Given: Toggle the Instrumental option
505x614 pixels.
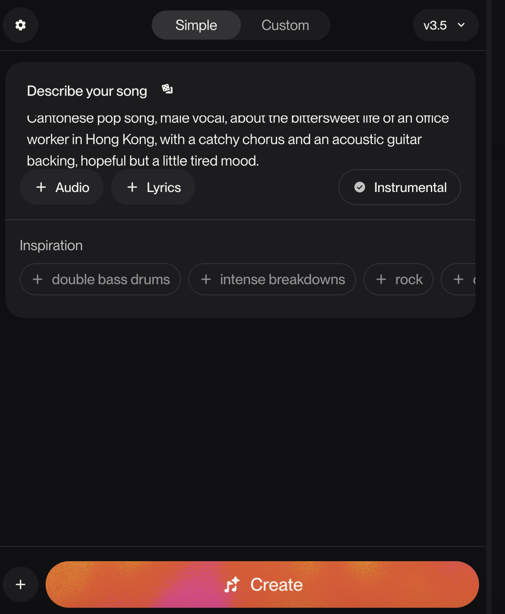Looking at the screenshot, I should pyautogui.click(x=400, y=187).
